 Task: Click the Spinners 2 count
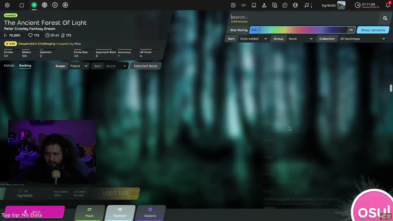click(45, 54)
